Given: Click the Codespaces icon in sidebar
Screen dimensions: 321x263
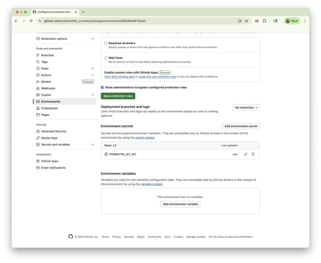Looking at the screenshot, I should click(x=38, y=108).
